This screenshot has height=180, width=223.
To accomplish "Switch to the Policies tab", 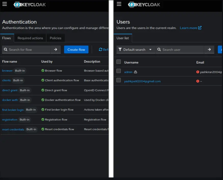I will (x=56, y=38).
